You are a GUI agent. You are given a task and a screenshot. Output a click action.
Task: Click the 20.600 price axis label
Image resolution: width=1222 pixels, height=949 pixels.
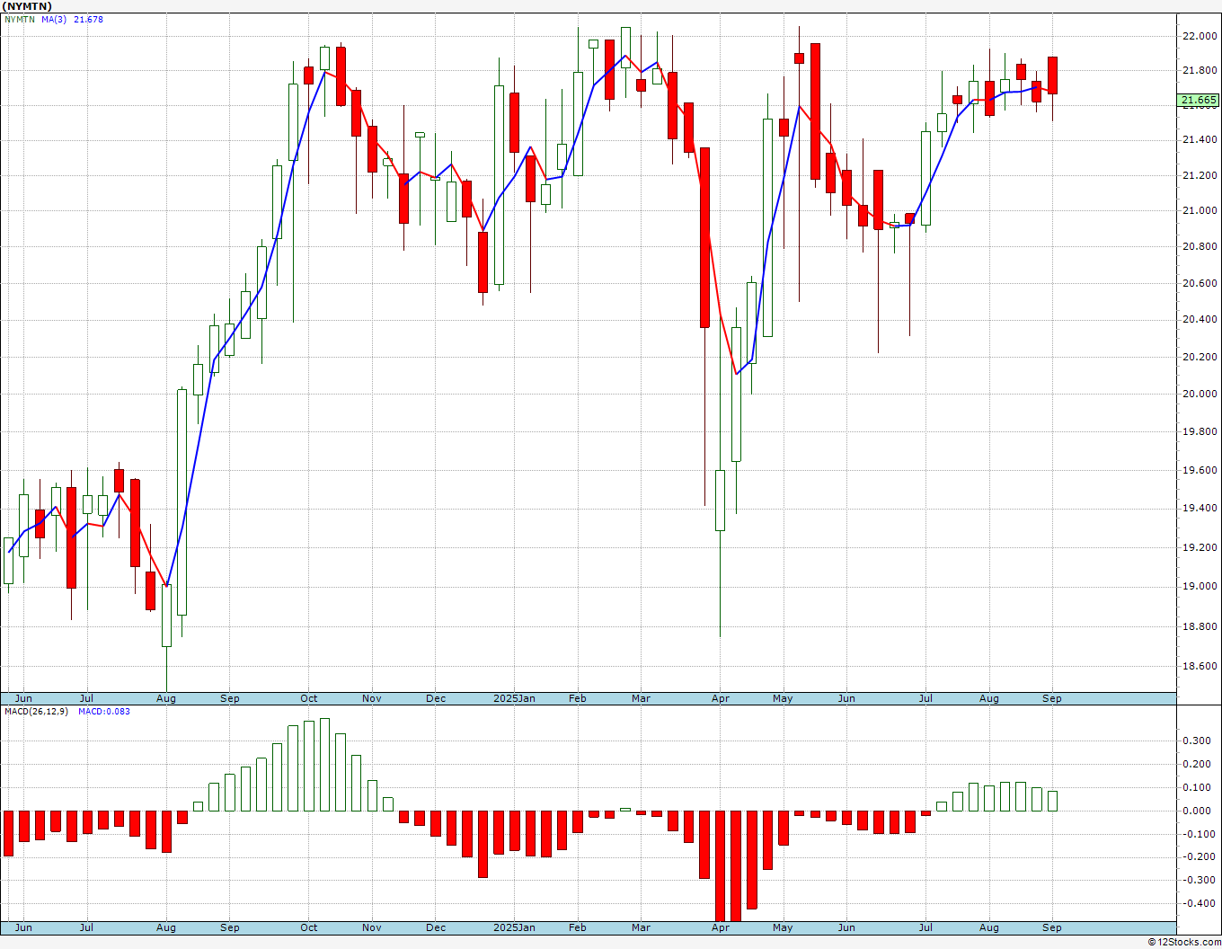pyautogui.click(x=1200, y=283)
